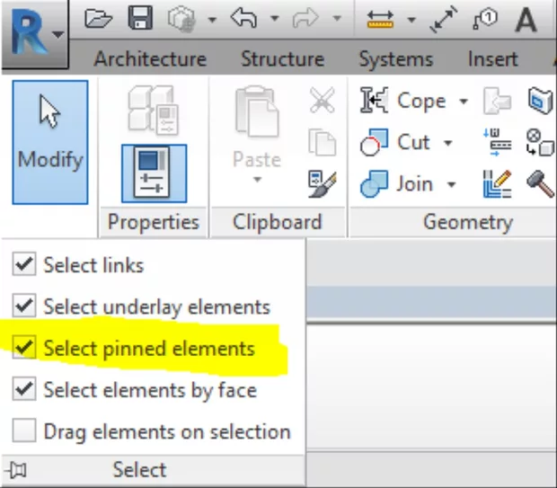Select the Tag by Category icon

pos(485,19)
